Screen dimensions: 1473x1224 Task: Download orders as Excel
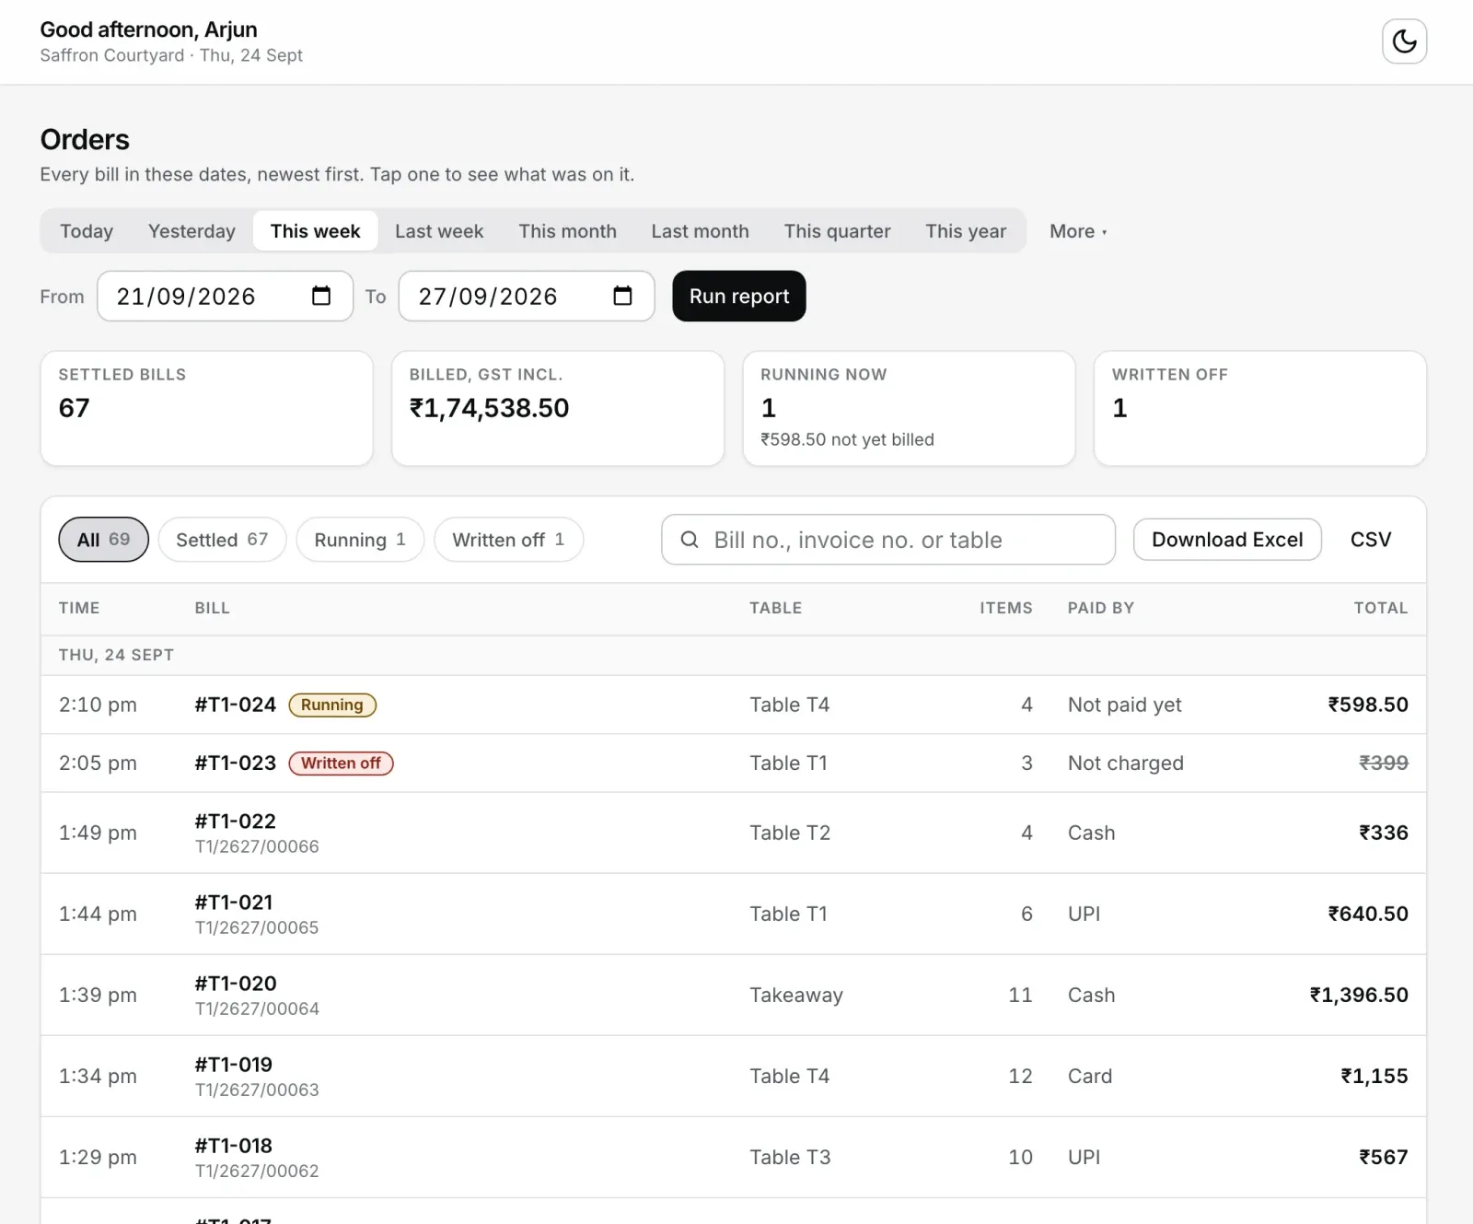1227,540
